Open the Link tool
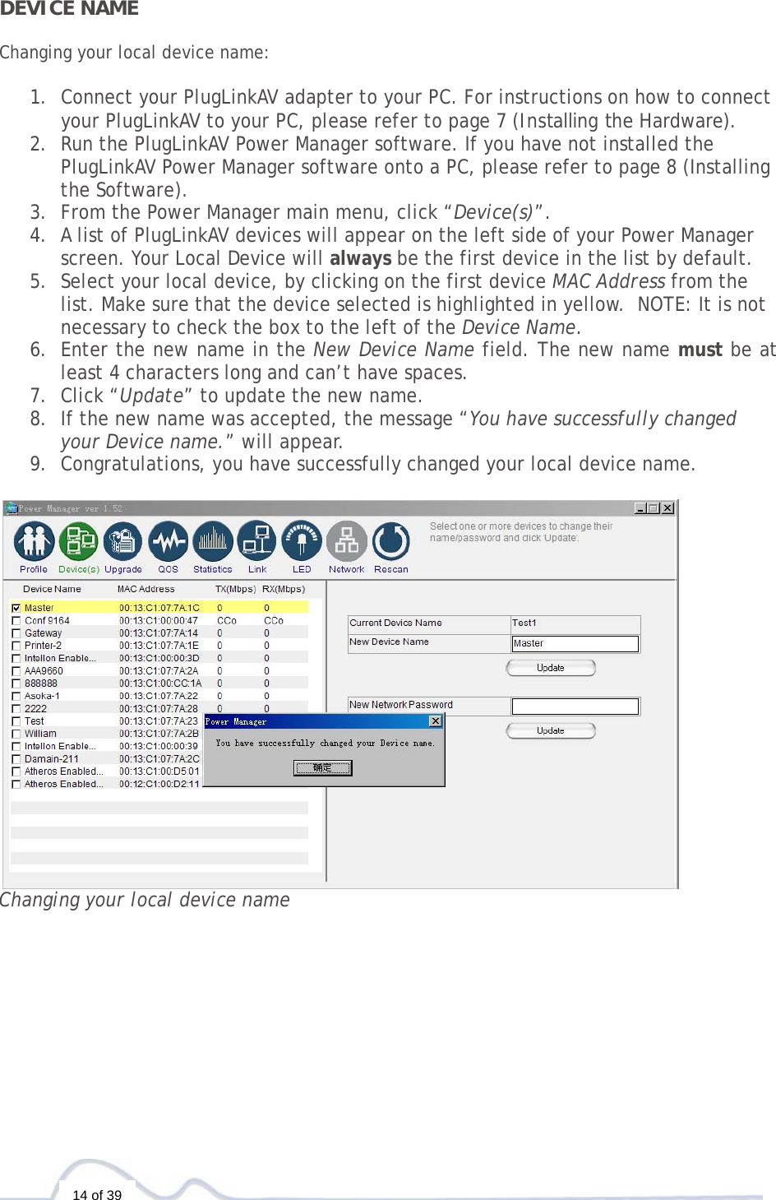 coord(256,541)
